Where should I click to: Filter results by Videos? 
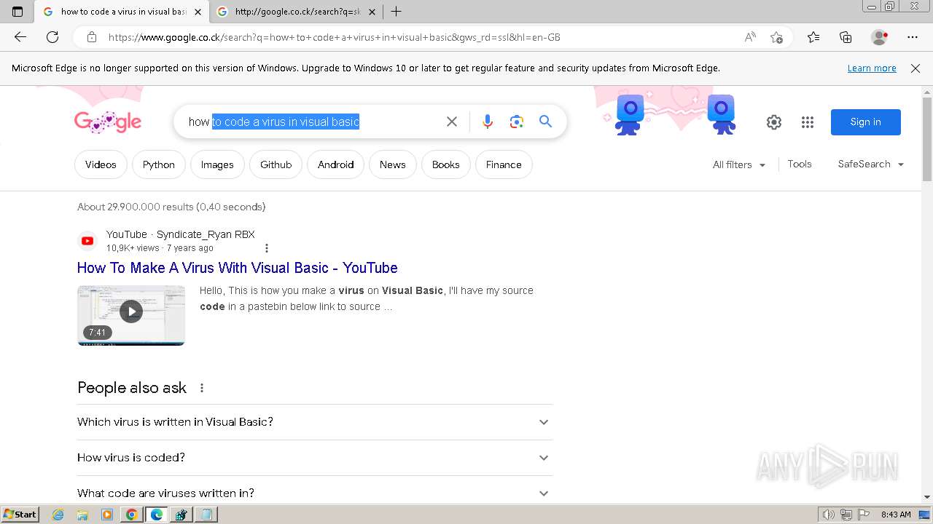pyautogui.click(x=101, y=164)
